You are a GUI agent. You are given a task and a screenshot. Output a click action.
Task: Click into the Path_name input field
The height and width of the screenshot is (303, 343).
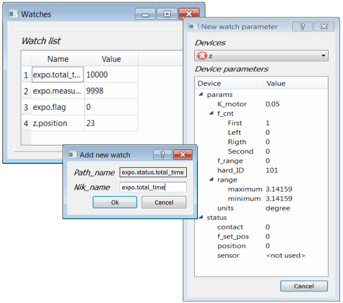[x=153, y=173]
